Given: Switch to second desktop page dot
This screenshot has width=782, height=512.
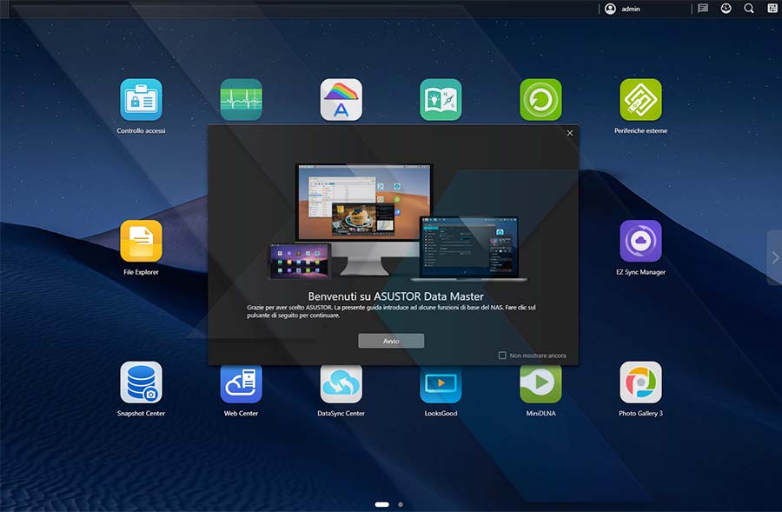Looking at the screenshot, I should point(401,504).
